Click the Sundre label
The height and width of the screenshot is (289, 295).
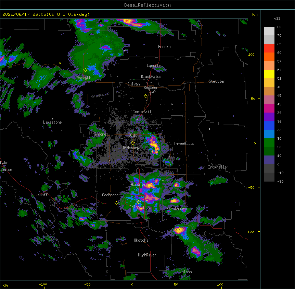tap(100, 134)
